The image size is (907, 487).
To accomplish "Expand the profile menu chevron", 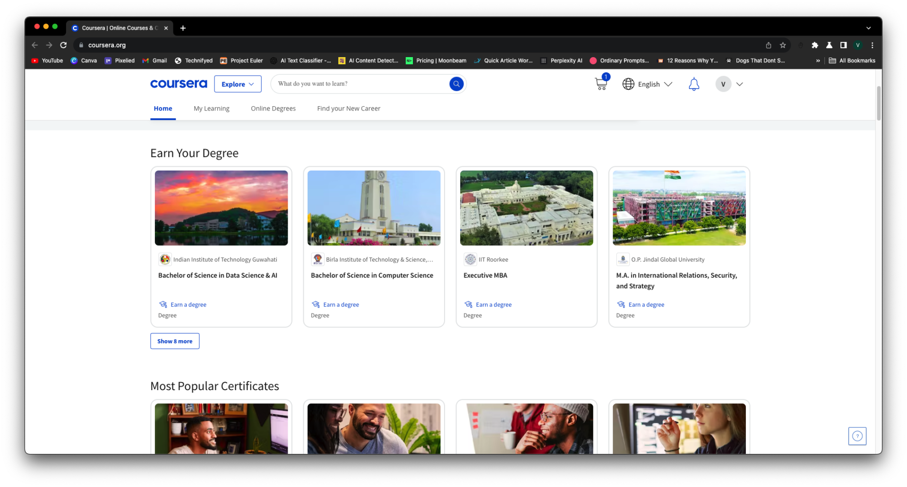I will pyautogui.click(x=739, y=84).
